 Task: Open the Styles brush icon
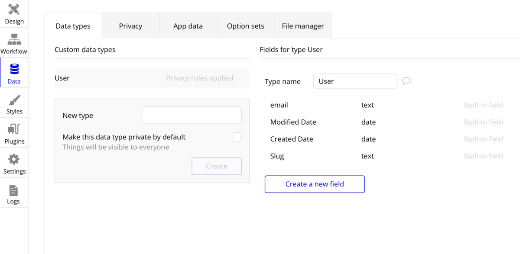[x=14, y=100]
